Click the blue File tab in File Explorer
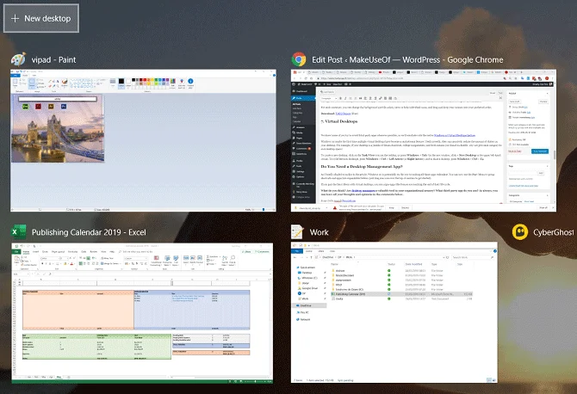 [296, 251]
